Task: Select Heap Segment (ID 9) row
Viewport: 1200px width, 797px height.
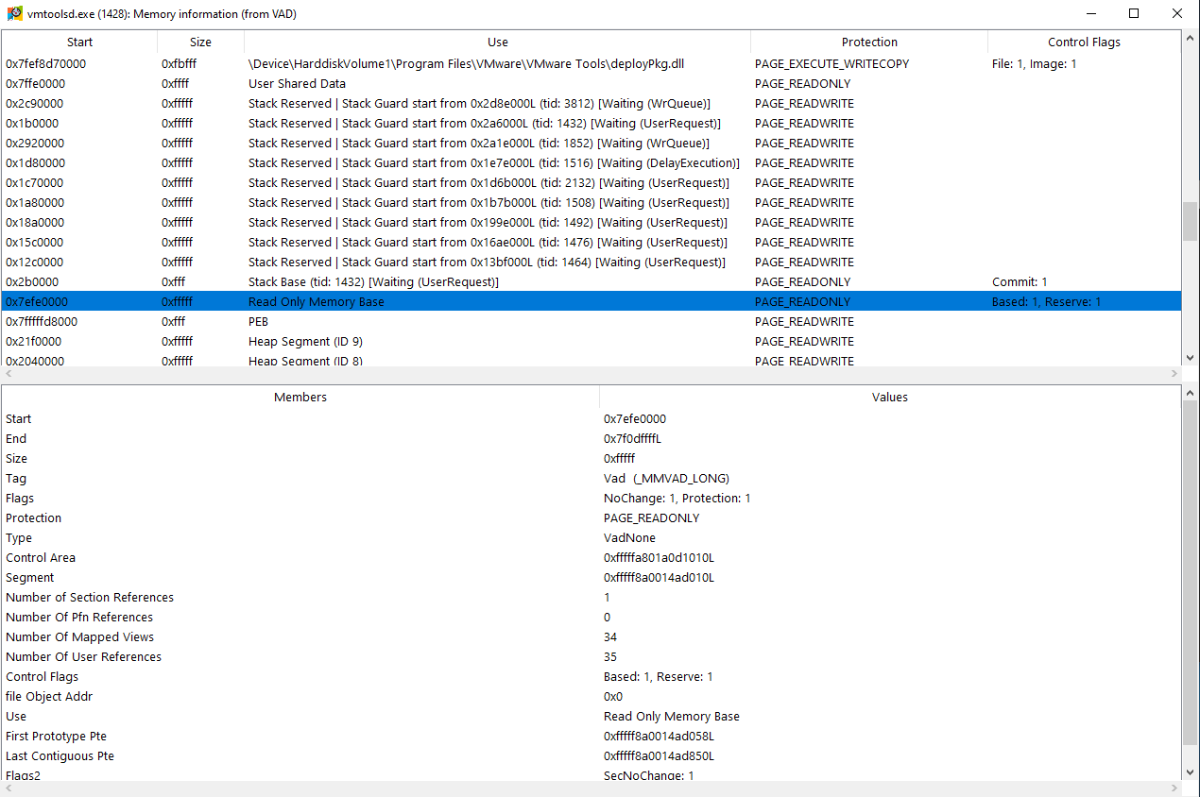Action: point(591,342)
